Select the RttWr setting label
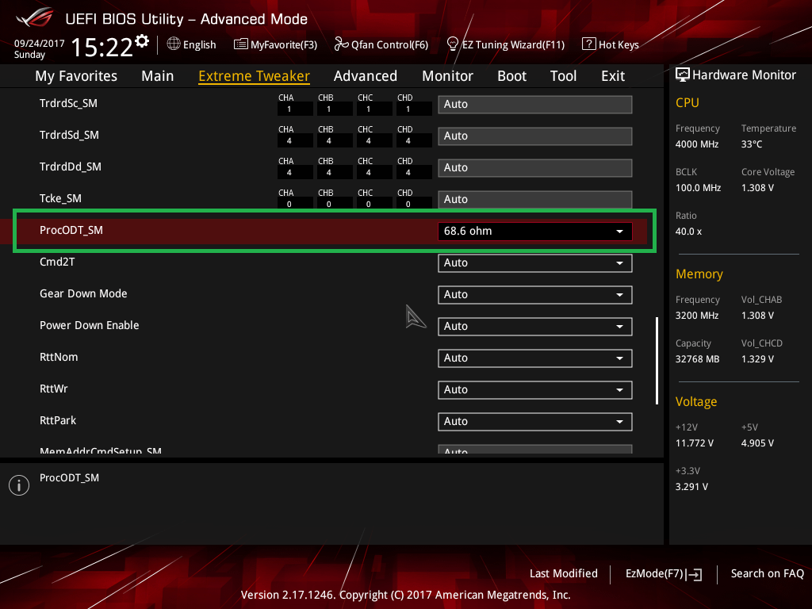The image size is (812, 609). point(54,389)
